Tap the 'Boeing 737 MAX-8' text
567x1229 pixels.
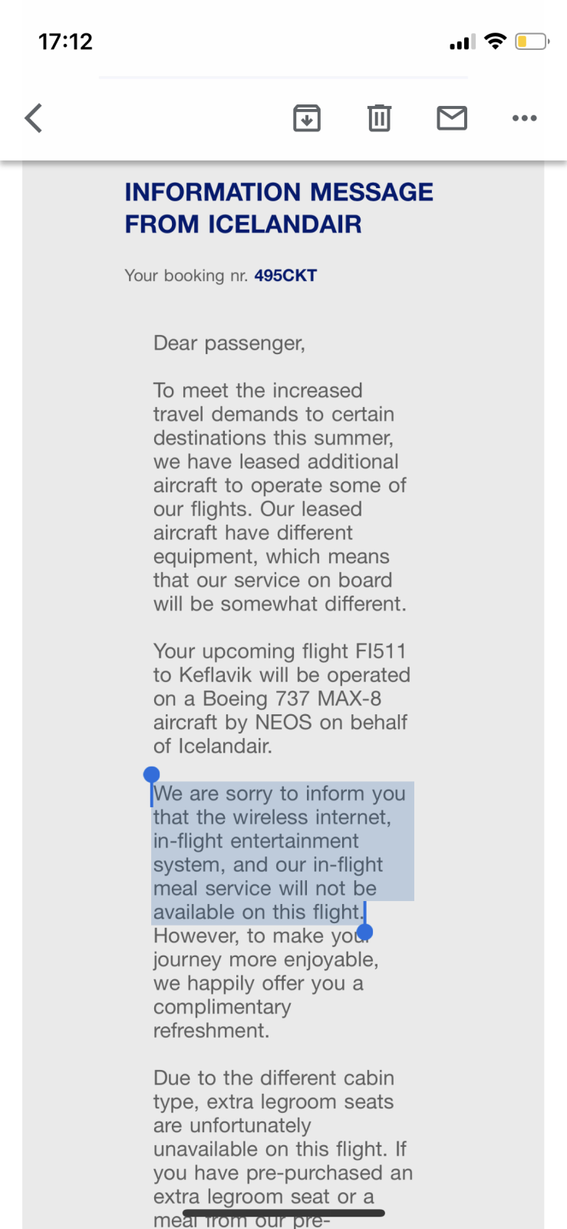coord(292,699)
